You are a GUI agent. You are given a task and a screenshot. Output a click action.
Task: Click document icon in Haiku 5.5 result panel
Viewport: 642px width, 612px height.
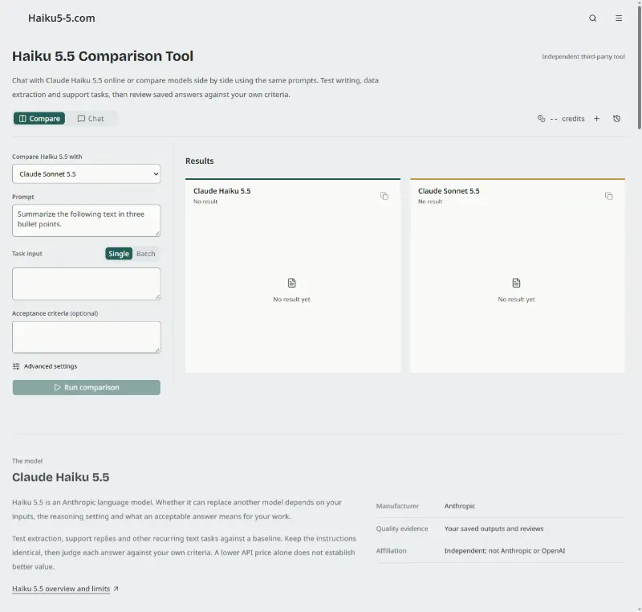[291, 283]
